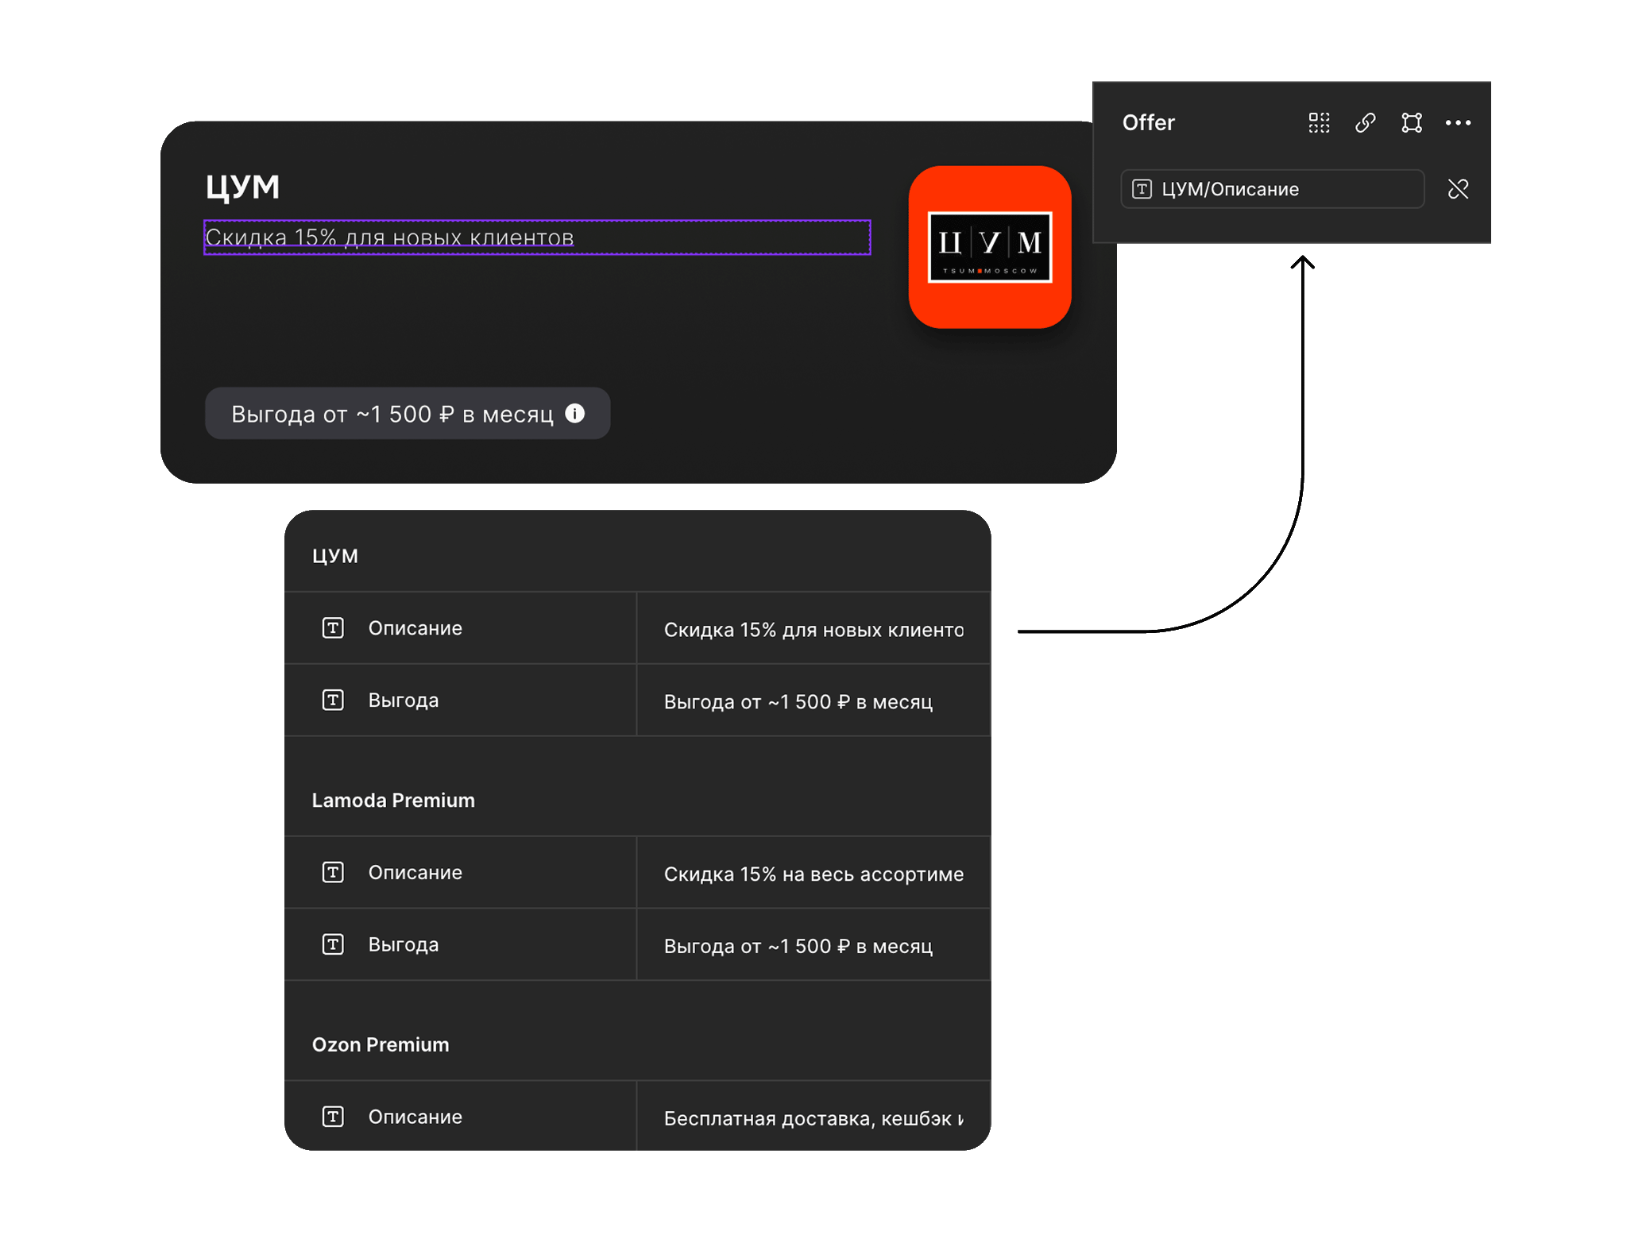Screen dimensions: 1627x1239
Task: Click the component grid icon in the Offer panel
Action: click(x=1319, y=122)
